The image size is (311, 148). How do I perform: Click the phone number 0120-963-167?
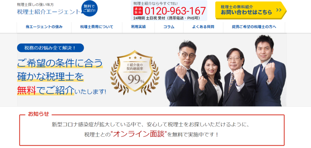point(175,11)
